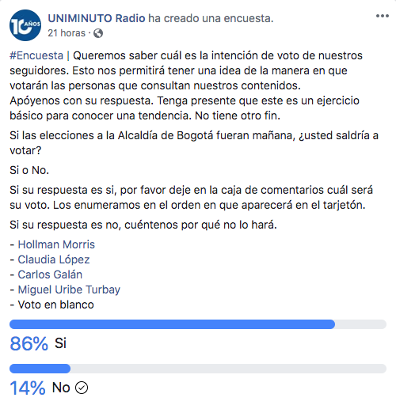Click the UNIMINUTO Radio profile picture
This screenshot has width=396, height=405.
(x=25, y=25)
